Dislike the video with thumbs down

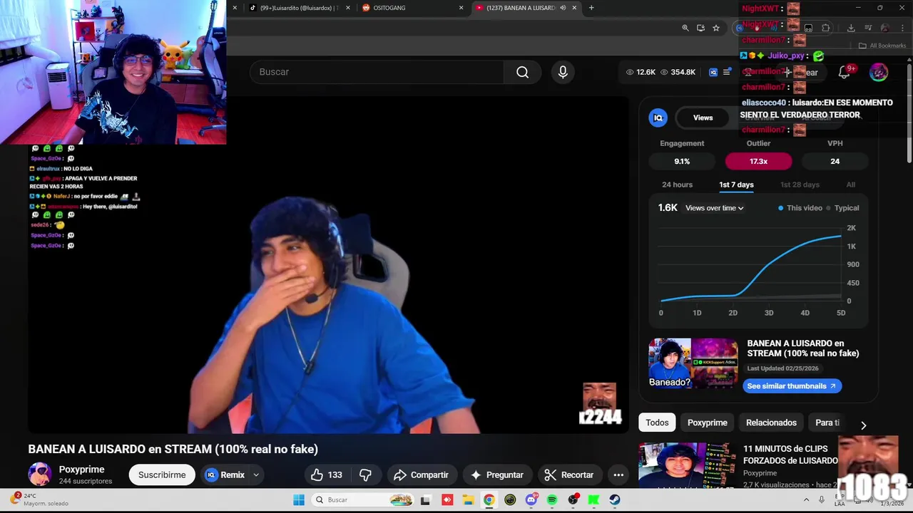[365, 475]
